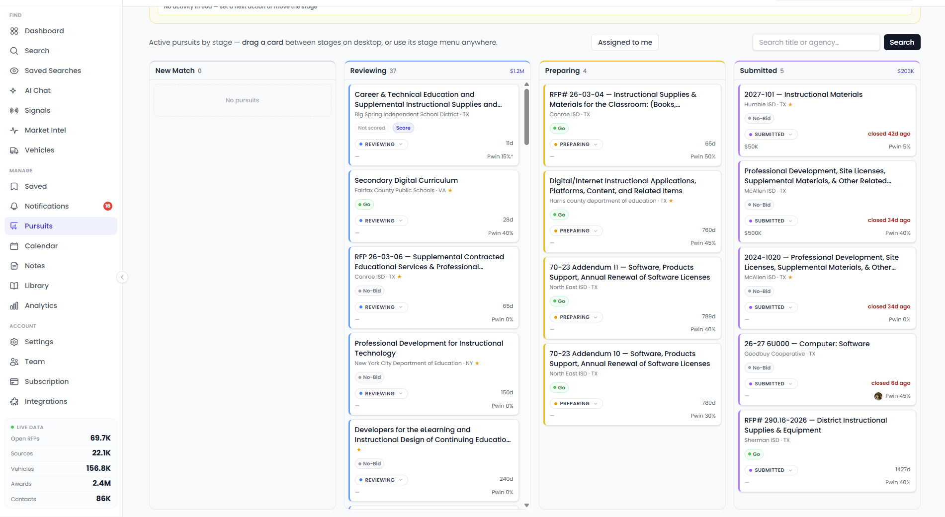Toggle the Assigned to me filter
The image size is (945, 517).
tap(625, 42)
